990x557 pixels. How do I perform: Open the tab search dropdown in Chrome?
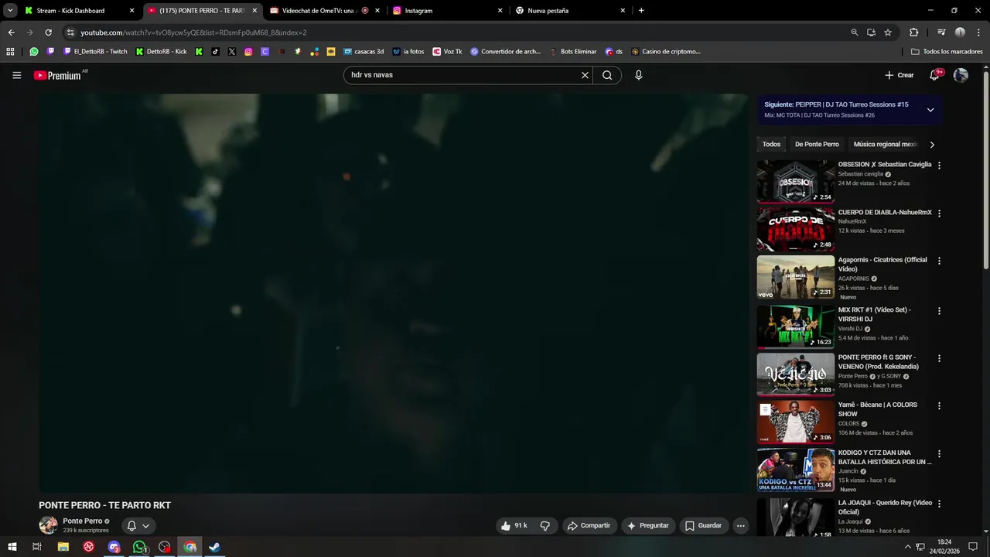pos(10,11)
